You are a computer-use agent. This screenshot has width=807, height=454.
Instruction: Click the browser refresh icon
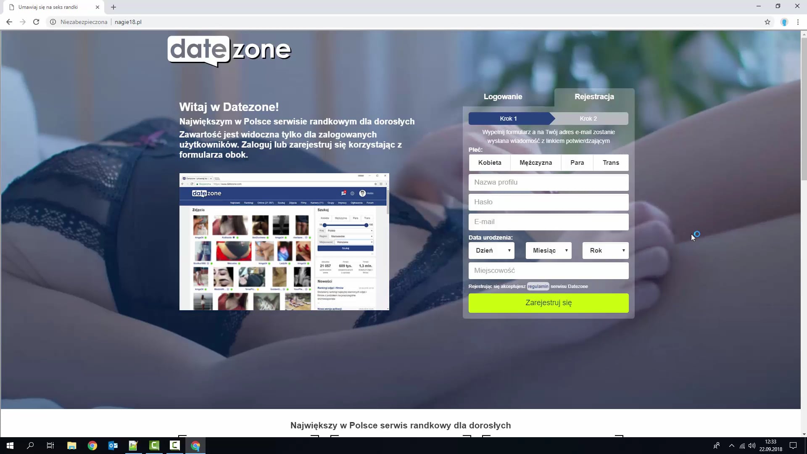tap(35, 21)
